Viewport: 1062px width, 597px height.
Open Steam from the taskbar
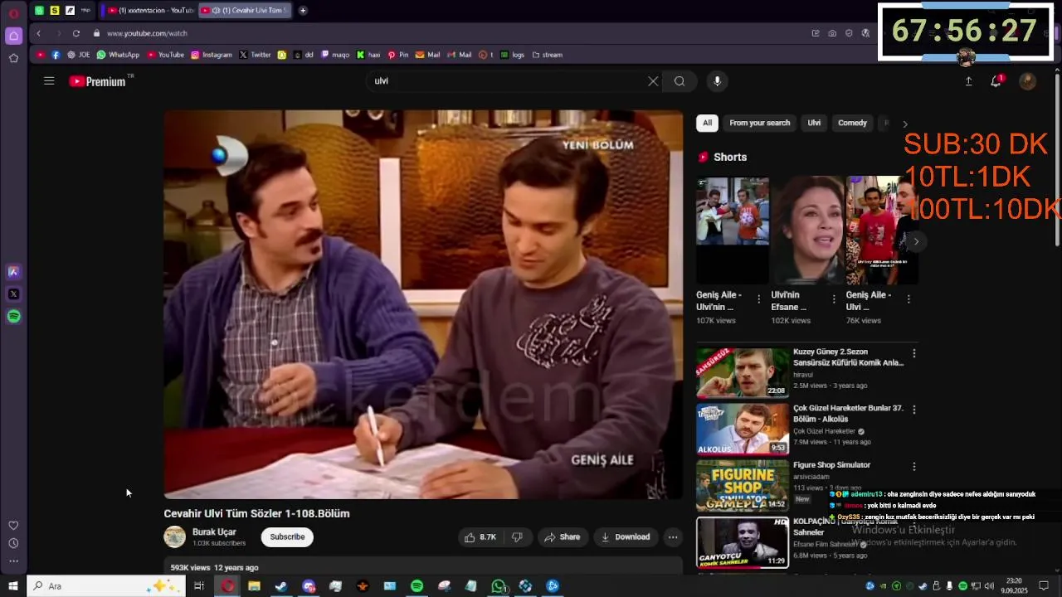(x=281, y=586)
